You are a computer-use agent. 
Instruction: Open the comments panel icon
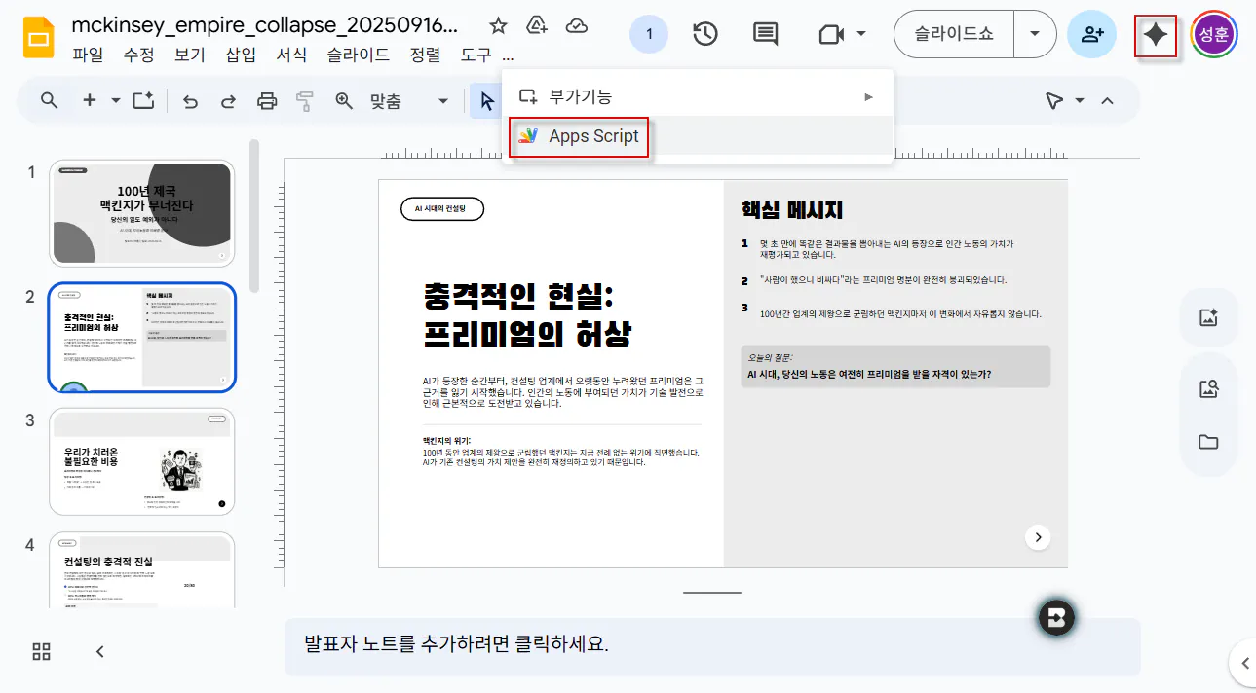[766, 34]
